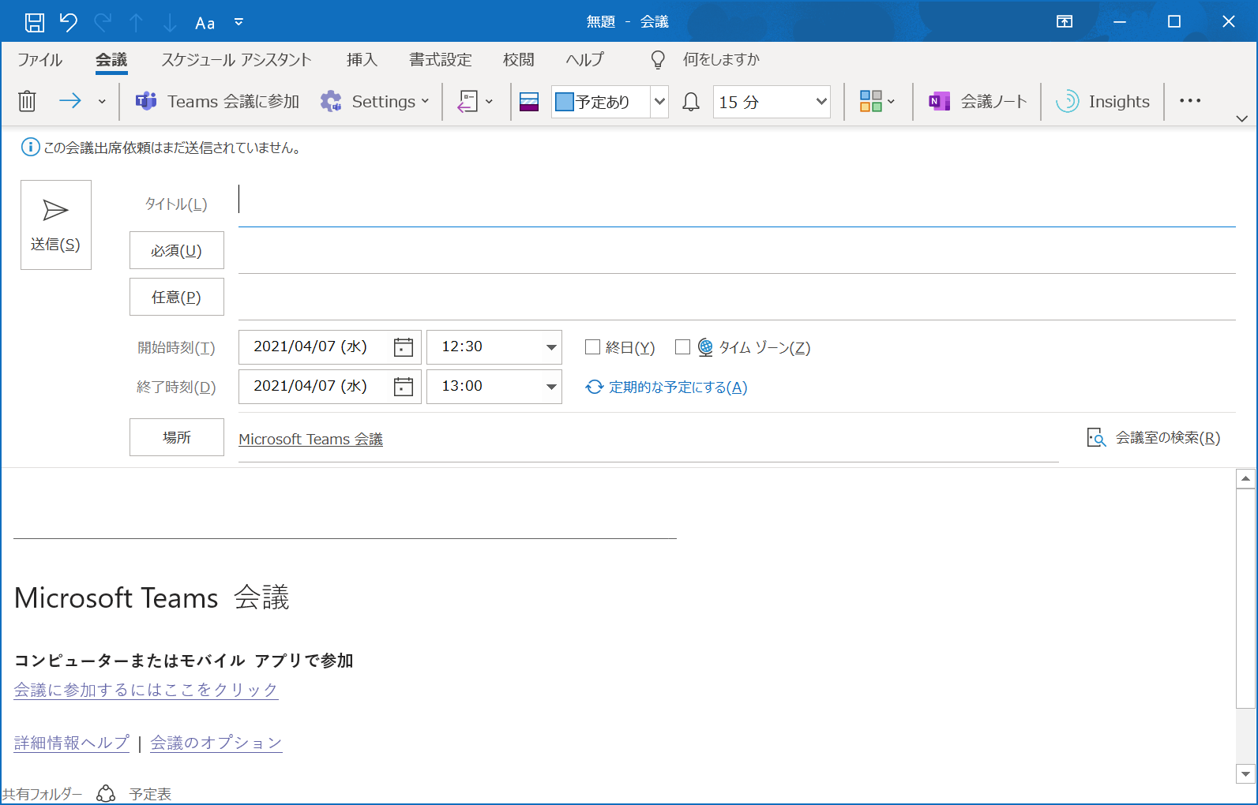Open the response options icon
This screenshot has width=1258, height=805.
tap(468, 101)
